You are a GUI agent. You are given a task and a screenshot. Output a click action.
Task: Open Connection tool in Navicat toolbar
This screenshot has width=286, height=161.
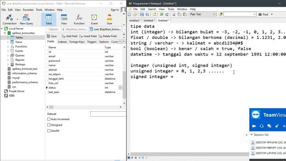click(x=9, y=20)
